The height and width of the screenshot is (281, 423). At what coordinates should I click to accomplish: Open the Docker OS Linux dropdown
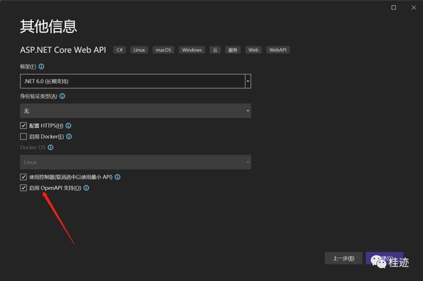coord(135,162)
